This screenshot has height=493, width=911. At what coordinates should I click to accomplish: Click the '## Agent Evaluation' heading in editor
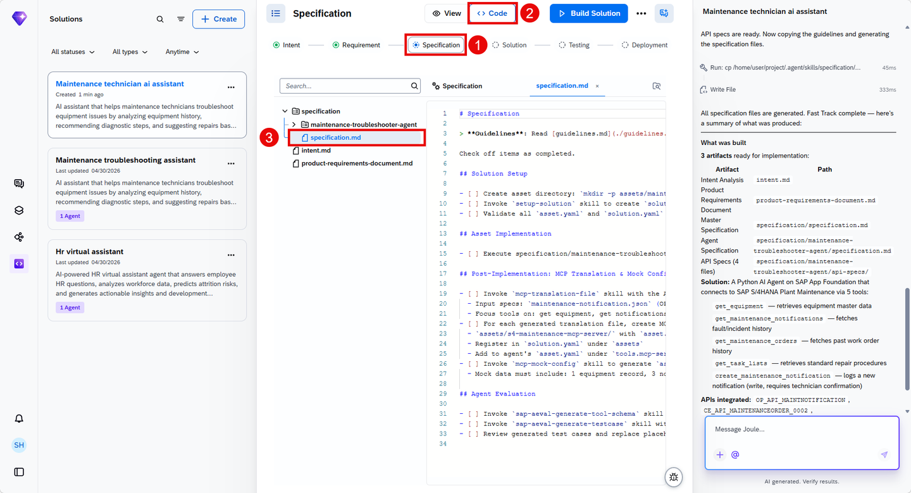pos(497,394)
